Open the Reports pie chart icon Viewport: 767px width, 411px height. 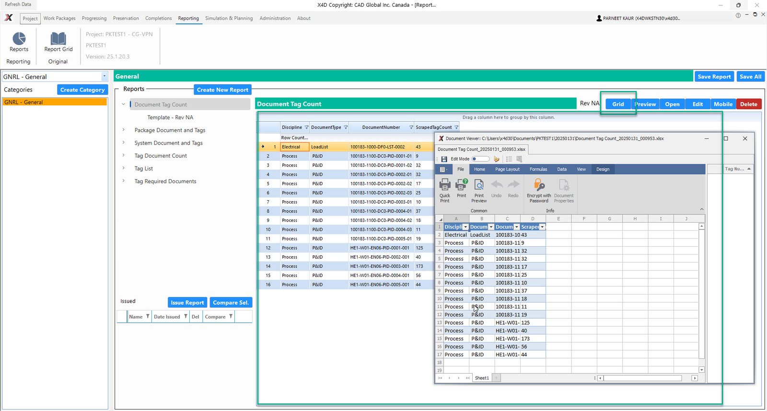click(x=19, y=39)
